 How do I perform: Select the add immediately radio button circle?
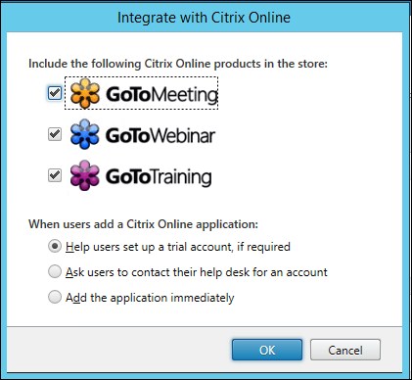pyautogui.click(x=55, y=297)
